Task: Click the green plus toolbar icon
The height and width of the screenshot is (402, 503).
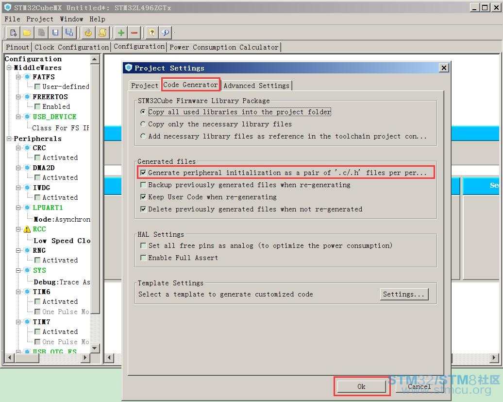Action: tap(121, 33)
